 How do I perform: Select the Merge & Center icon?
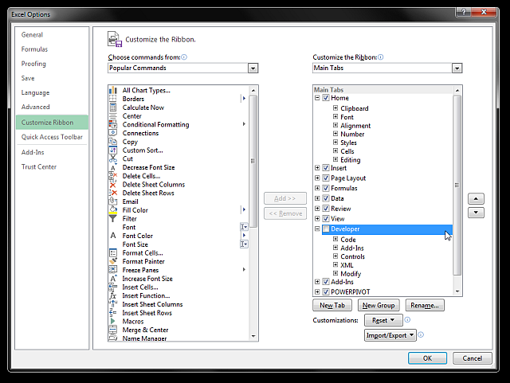point(113,330)
